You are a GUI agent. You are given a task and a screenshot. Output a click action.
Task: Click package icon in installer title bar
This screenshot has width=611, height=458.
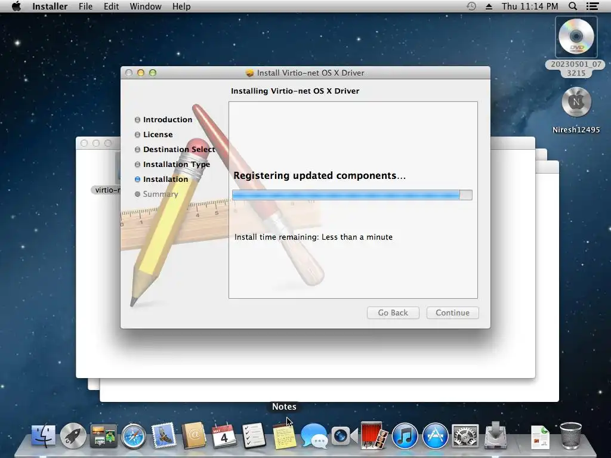249,73
